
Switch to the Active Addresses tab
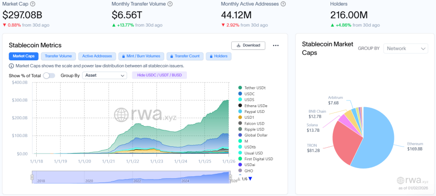click(98, 56)
